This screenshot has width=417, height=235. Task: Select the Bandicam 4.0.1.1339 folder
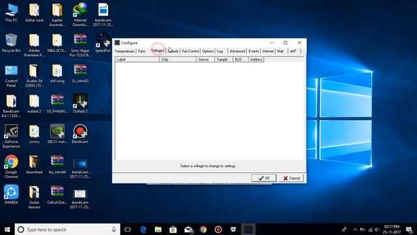11,106
